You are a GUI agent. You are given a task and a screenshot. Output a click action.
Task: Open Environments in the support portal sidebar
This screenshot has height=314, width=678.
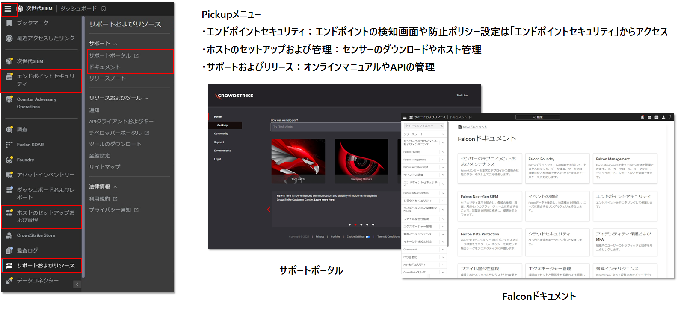[222, 151]
